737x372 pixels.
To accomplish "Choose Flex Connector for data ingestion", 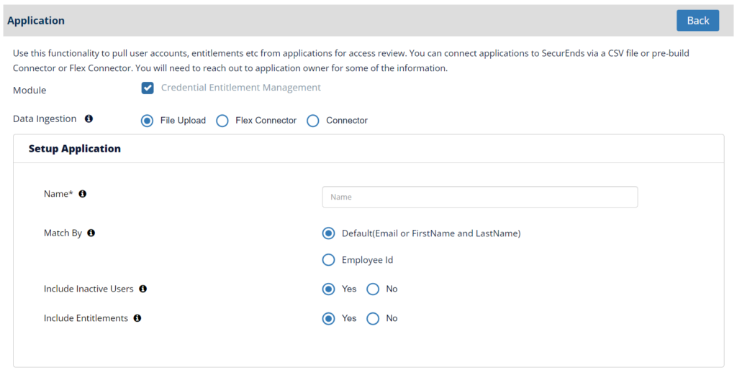I will pos(222,121).
